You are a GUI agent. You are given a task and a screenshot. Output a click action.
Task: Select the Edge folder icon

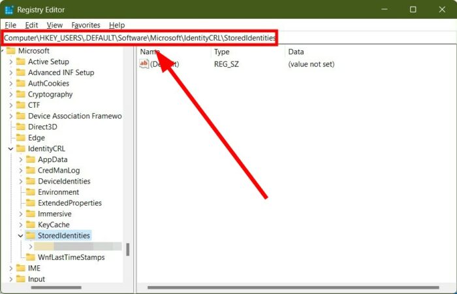pyautogui.click(x=21, y=138)
